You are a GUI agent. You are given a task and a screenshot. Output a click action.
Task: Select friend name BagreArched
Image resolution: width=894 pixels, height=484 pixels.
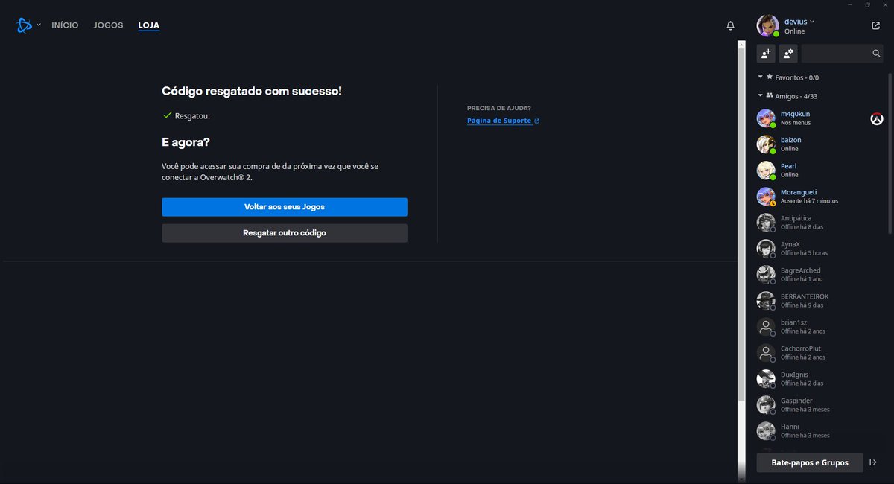[801, 270]
